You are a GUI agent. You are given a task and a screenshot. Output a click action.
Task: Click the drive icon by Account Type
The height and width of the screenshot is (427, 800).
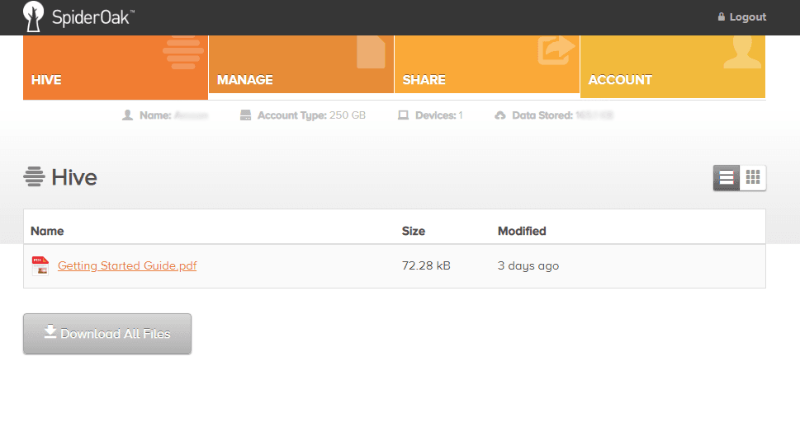(245, 115)
